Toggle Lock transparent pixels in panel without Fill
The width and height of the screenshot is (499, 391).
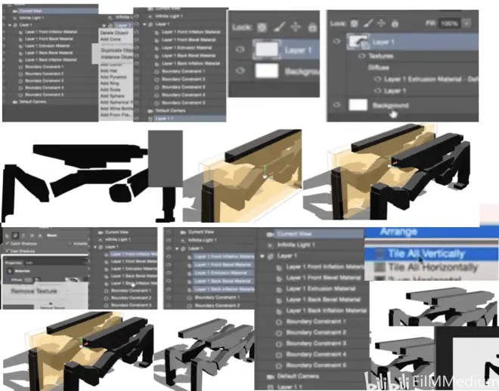point(262,27)
